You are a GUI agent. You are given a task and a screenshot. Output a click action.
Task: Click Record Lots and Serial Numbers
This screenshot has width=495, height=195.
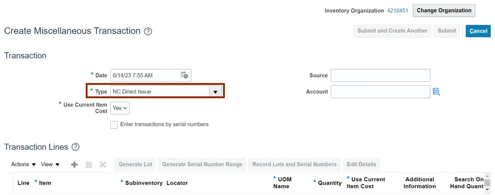(x=294, y=164)
